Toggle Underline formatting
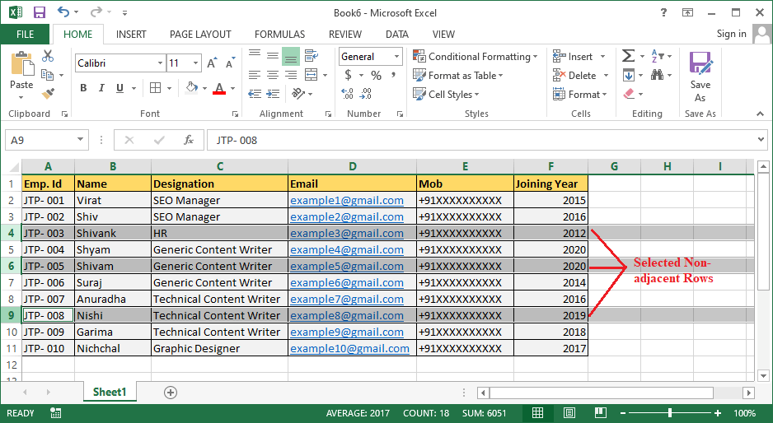This screenshot has height=423, width=773. 119,88
